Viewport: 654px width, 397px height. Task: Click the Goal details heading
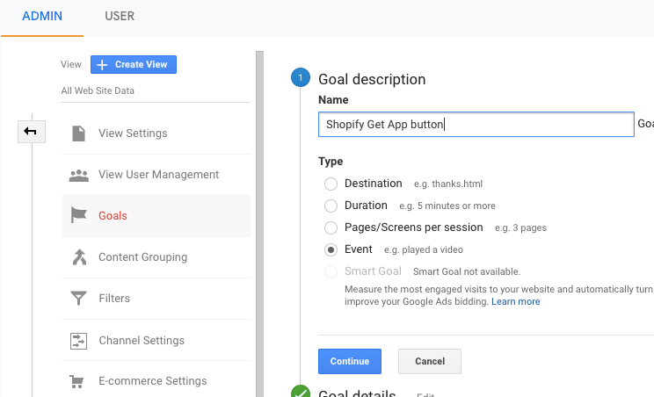pyautogui.click(x=357, y=393)
